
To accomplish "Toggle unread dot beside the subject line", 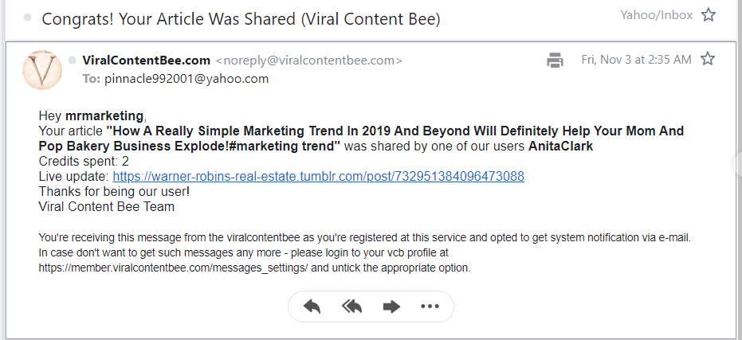I will [x=28, y=18].
